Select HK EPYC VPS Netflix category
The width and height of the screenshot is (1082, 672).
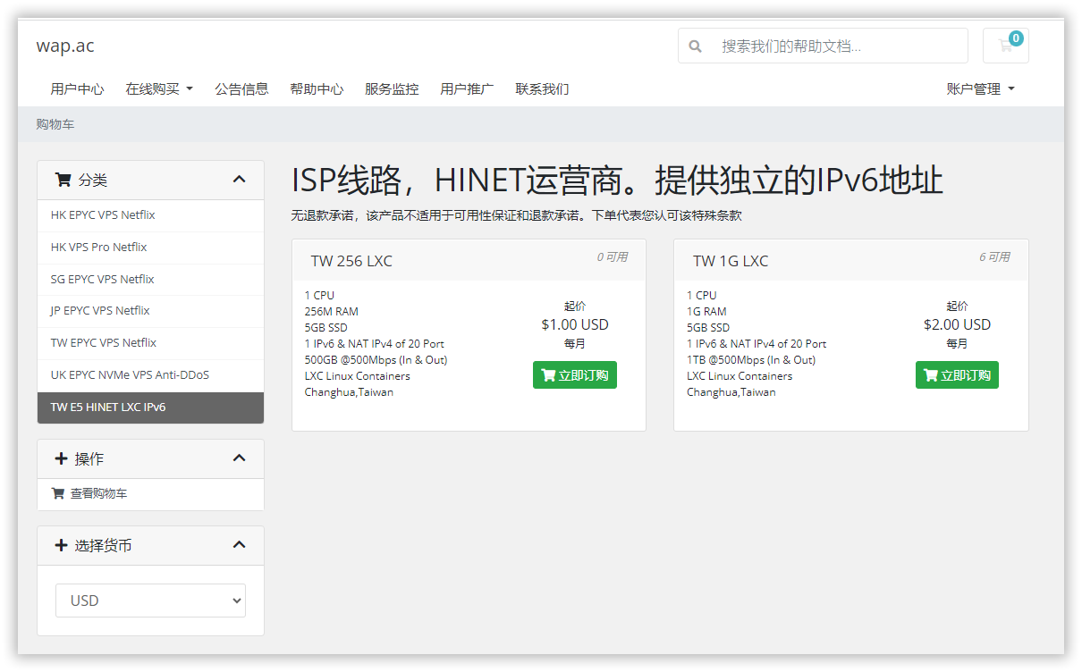pos(150,215)
